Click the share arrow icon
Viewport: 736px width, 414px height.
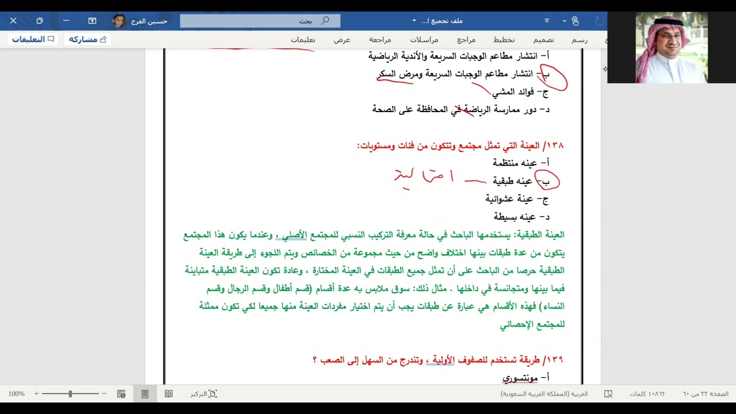point(103,39)
